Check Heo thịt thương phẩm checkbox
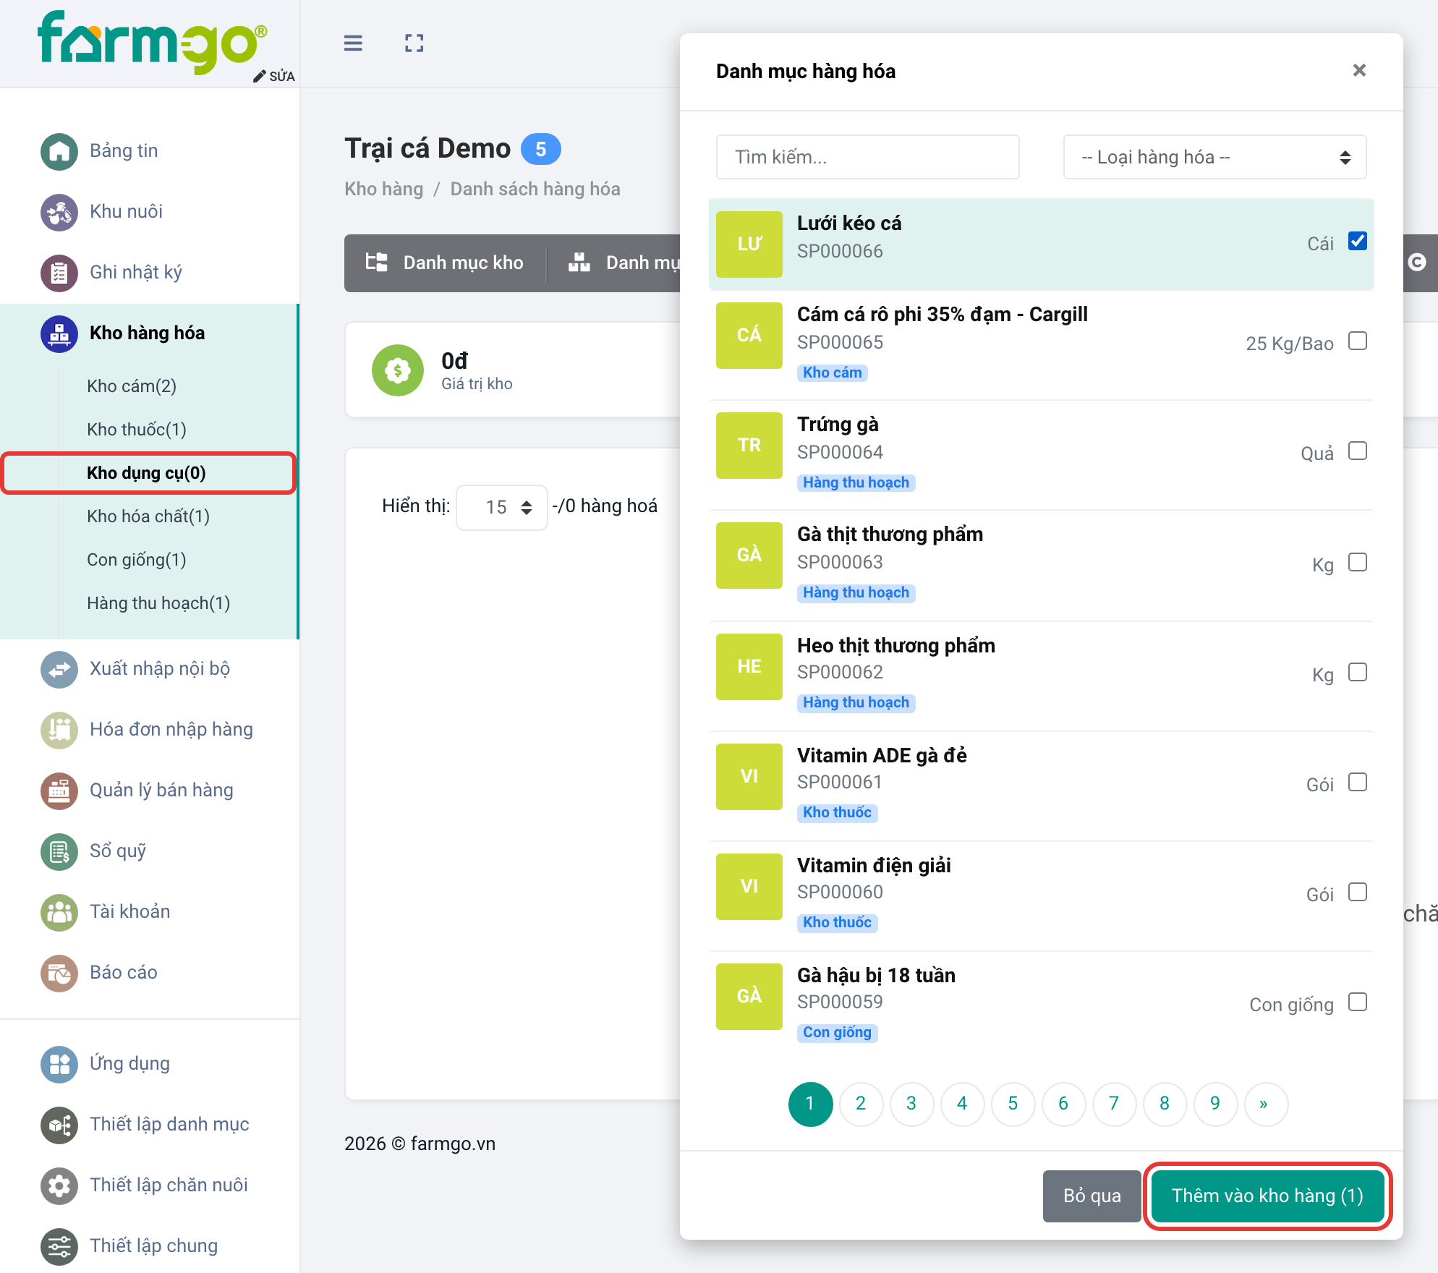The image size is (1438, 1273). 1358,672
